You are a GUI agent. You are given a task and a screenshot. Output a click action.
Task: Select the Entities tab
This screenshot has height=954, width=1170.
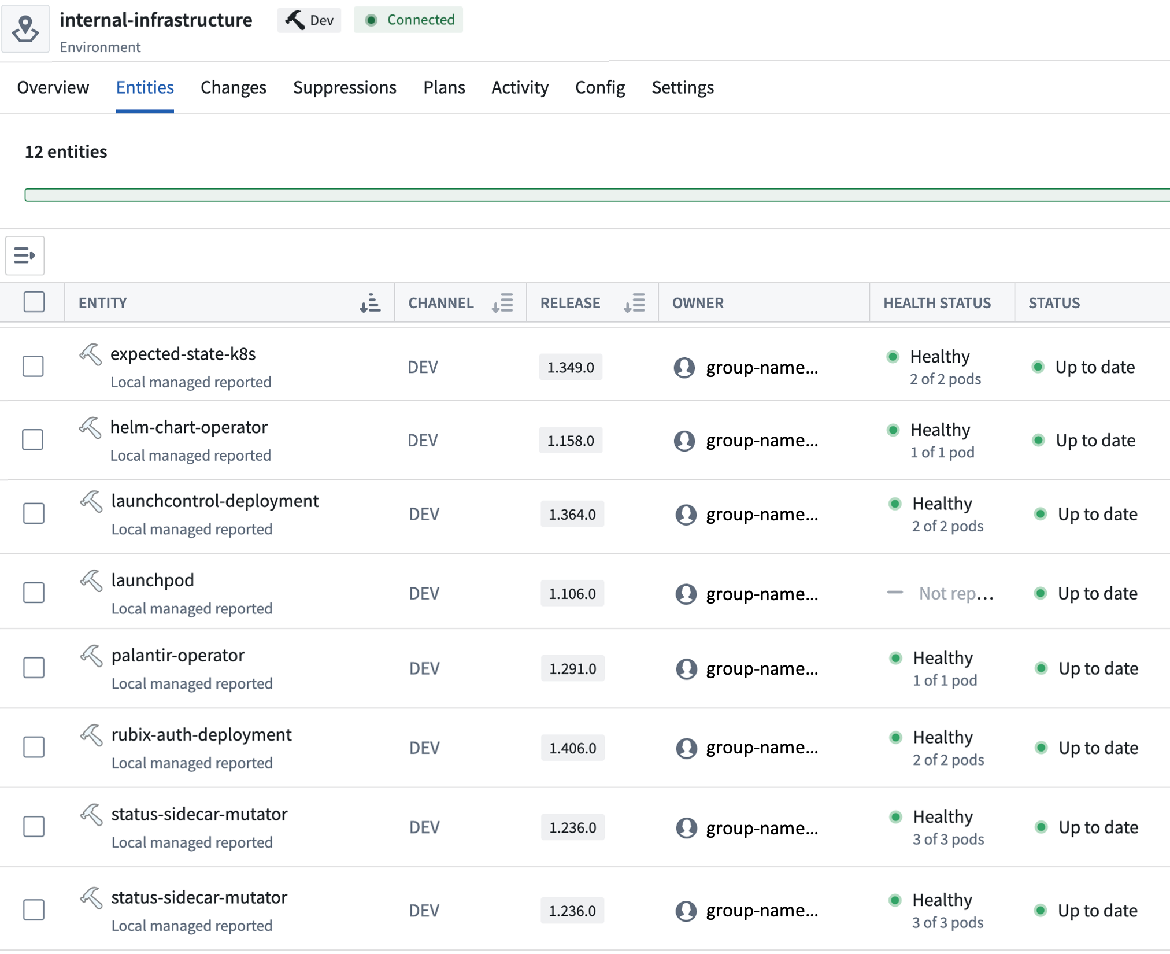[145, 87]
